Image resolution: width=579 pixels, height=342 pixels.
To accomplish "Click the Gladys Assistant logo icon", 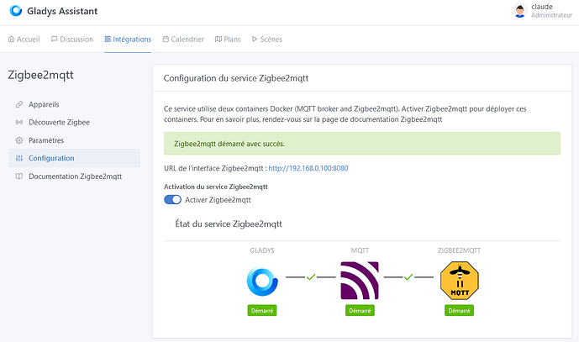I will pos(15,12).
